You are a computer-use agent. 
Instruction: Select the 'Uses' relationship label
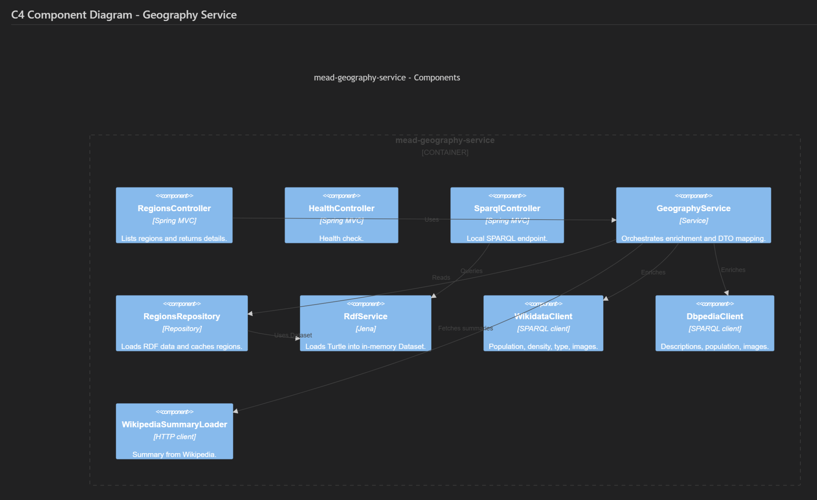(x=431, y=219)
